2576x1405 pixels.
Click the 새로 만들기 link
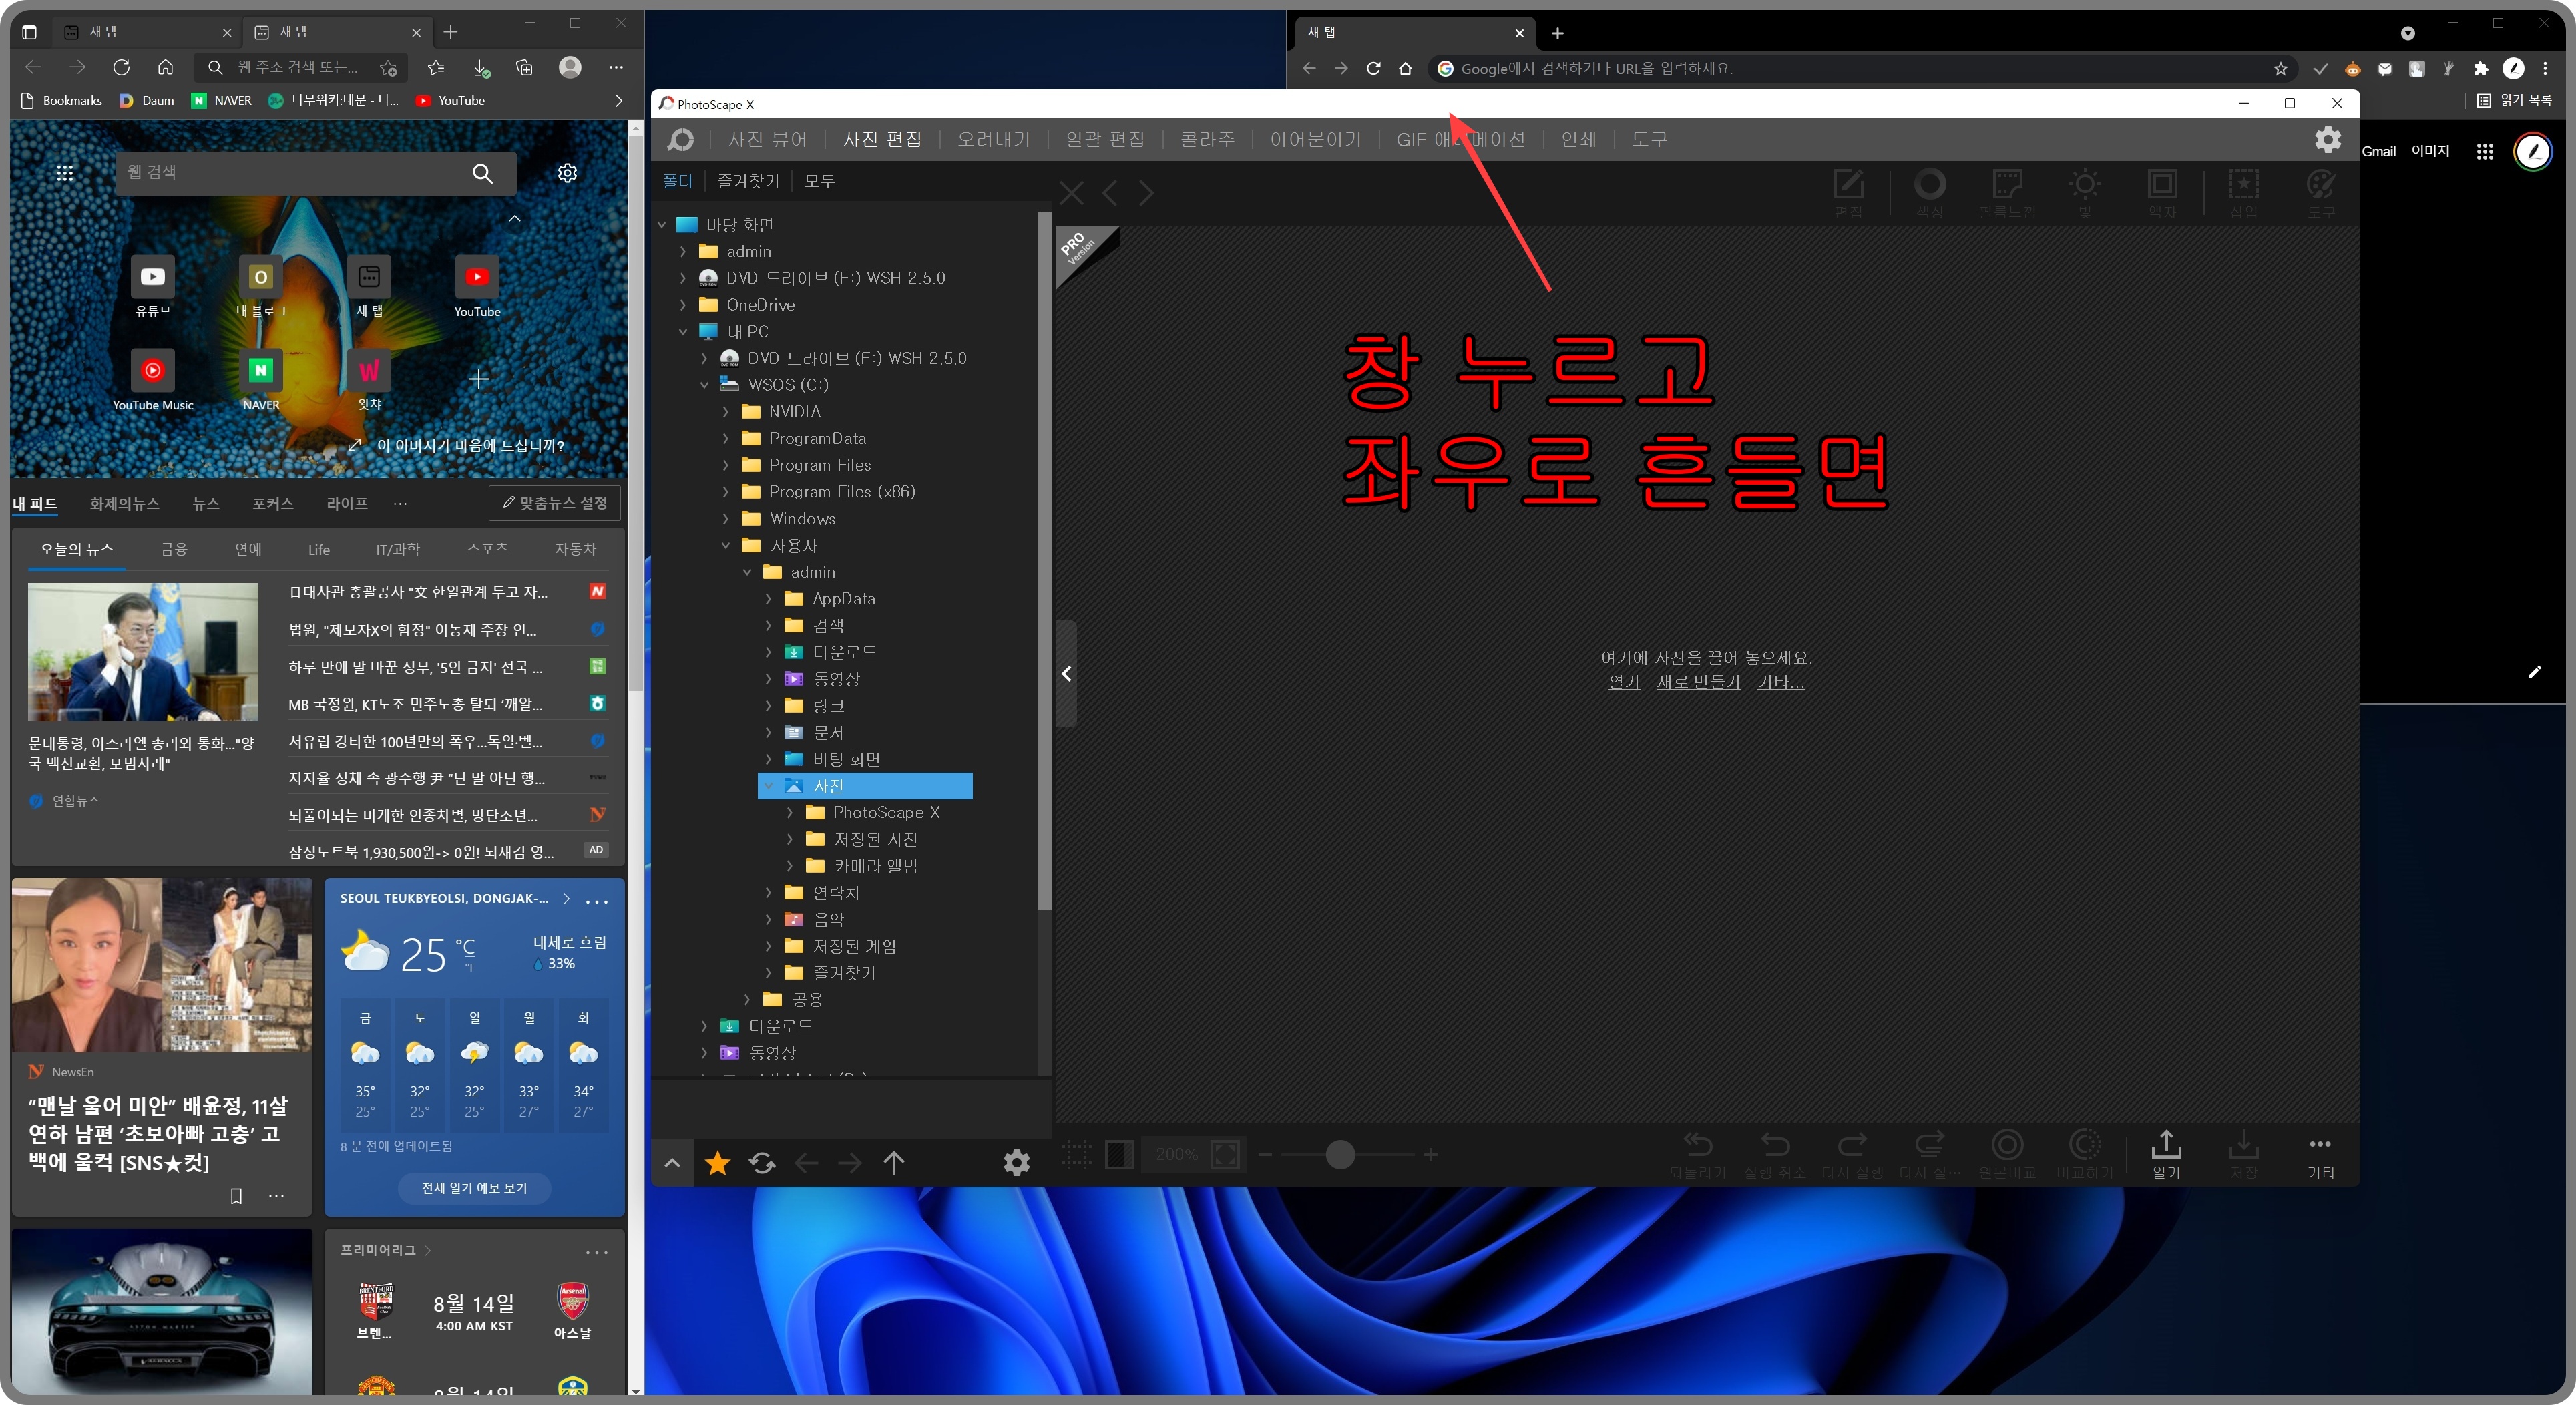tap(1698, 682)
